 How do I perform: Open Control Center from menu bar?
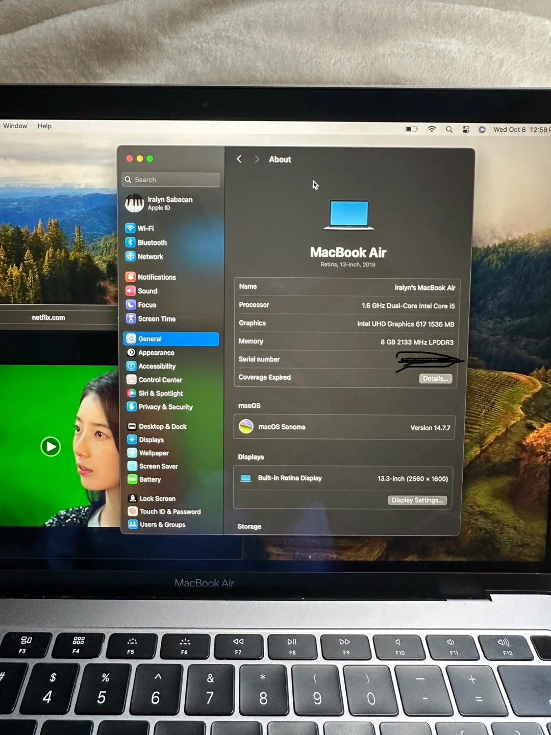[466, 130]
